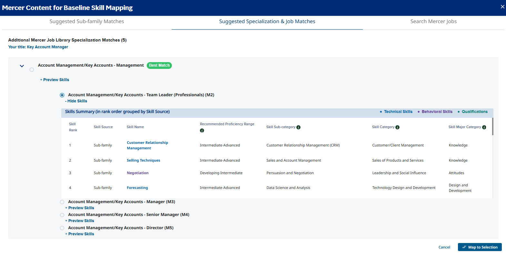506x253 pixels.
Task: Click the Cancel link
Action: tap(444, 247)
